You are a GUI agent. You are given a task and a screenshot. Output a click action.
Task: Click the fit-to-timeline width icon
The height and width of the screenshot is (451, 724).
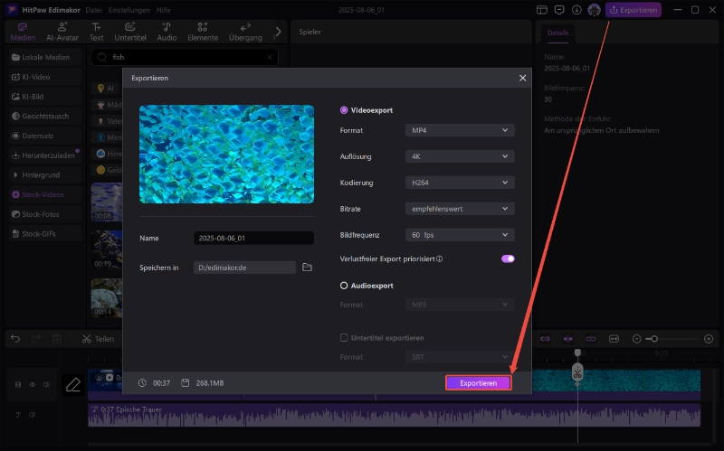tap(614, 339)
